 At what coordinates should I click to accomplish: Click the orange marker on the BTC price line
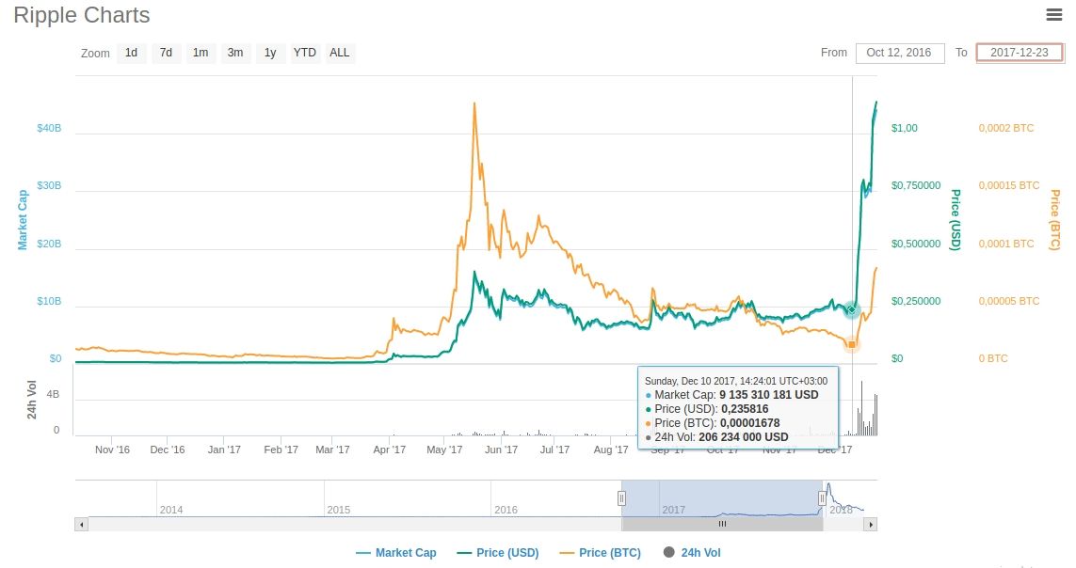pyautogui.click(x=851, y=344)
